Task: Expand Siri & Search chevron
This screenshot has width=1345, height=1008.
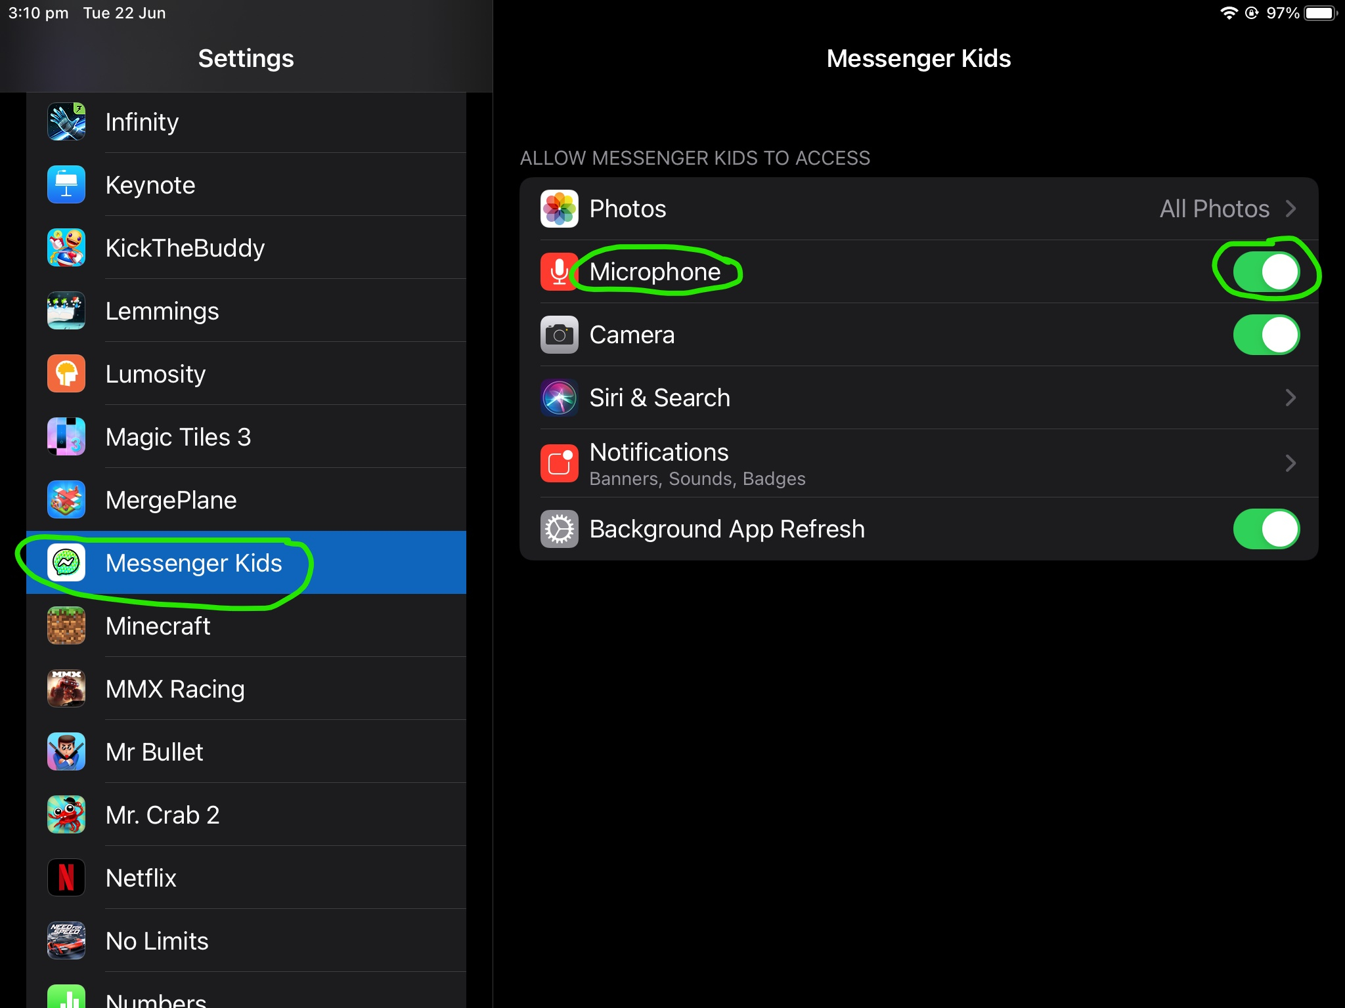Action: tap(1290, 398)
